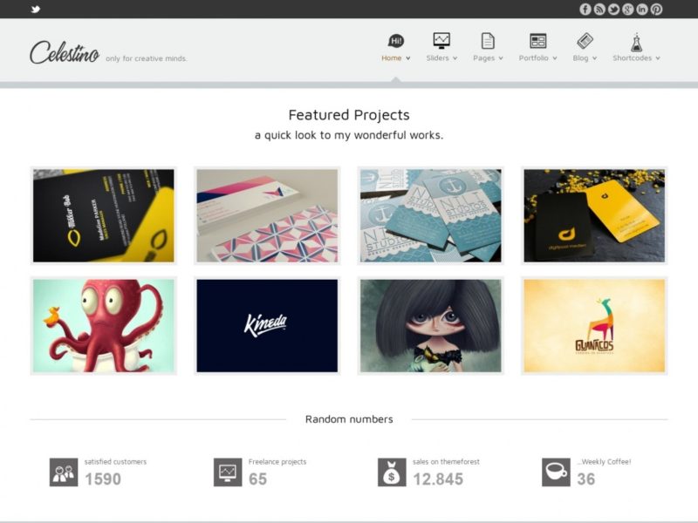Click the 'Hi!' speech bubble above Home
Image resolution: width=698 pixels, height=523 pixels.
[x=395, y=40]
